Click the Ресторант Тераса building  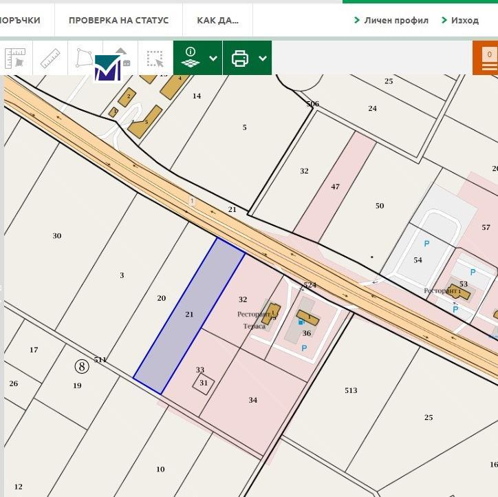point(272,313)
